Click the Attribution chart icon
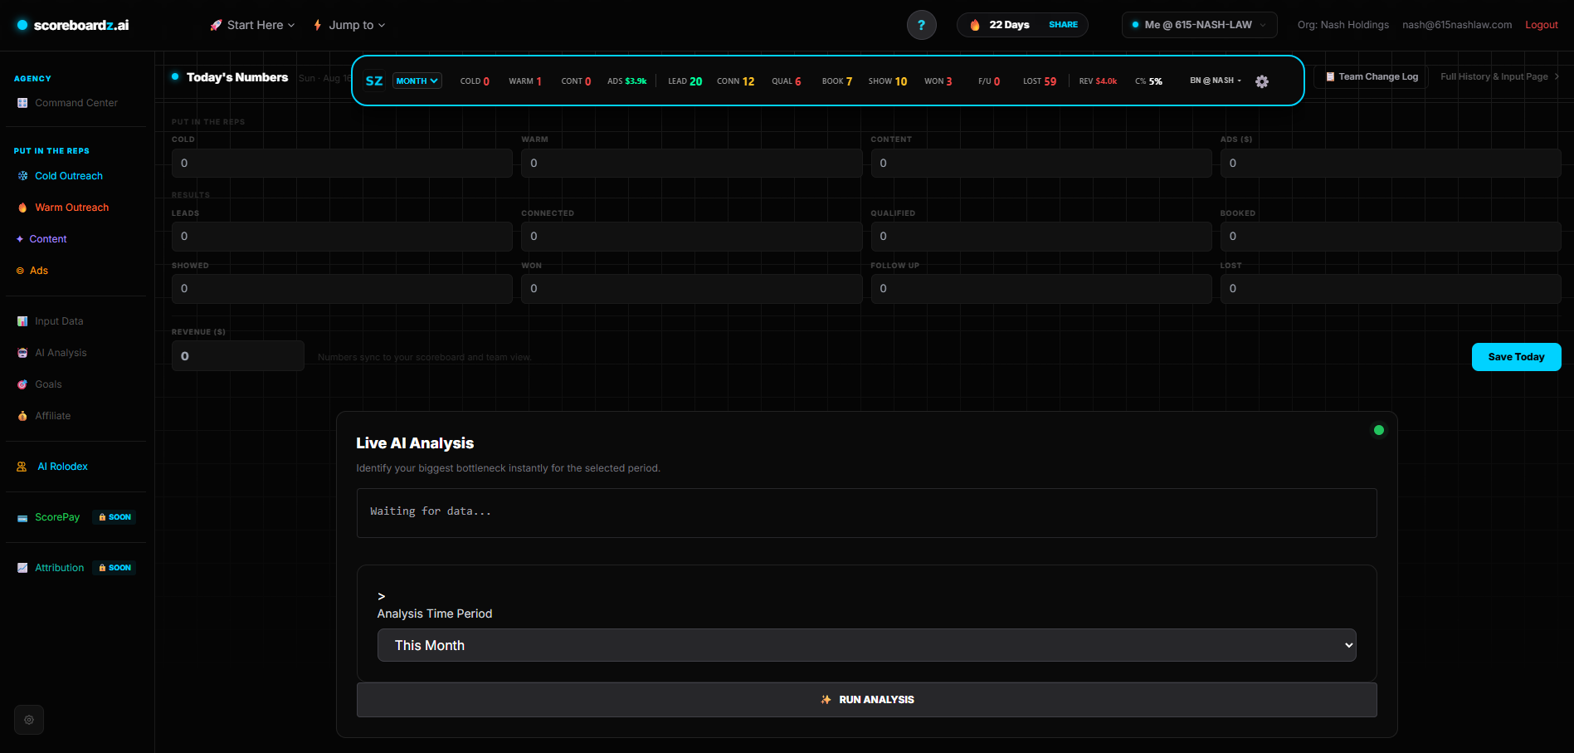The image size is (1574, 753). tap(22, 568)
